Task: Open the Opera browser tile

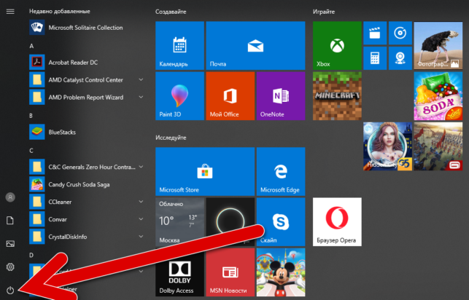Action: tap(337, 222)
